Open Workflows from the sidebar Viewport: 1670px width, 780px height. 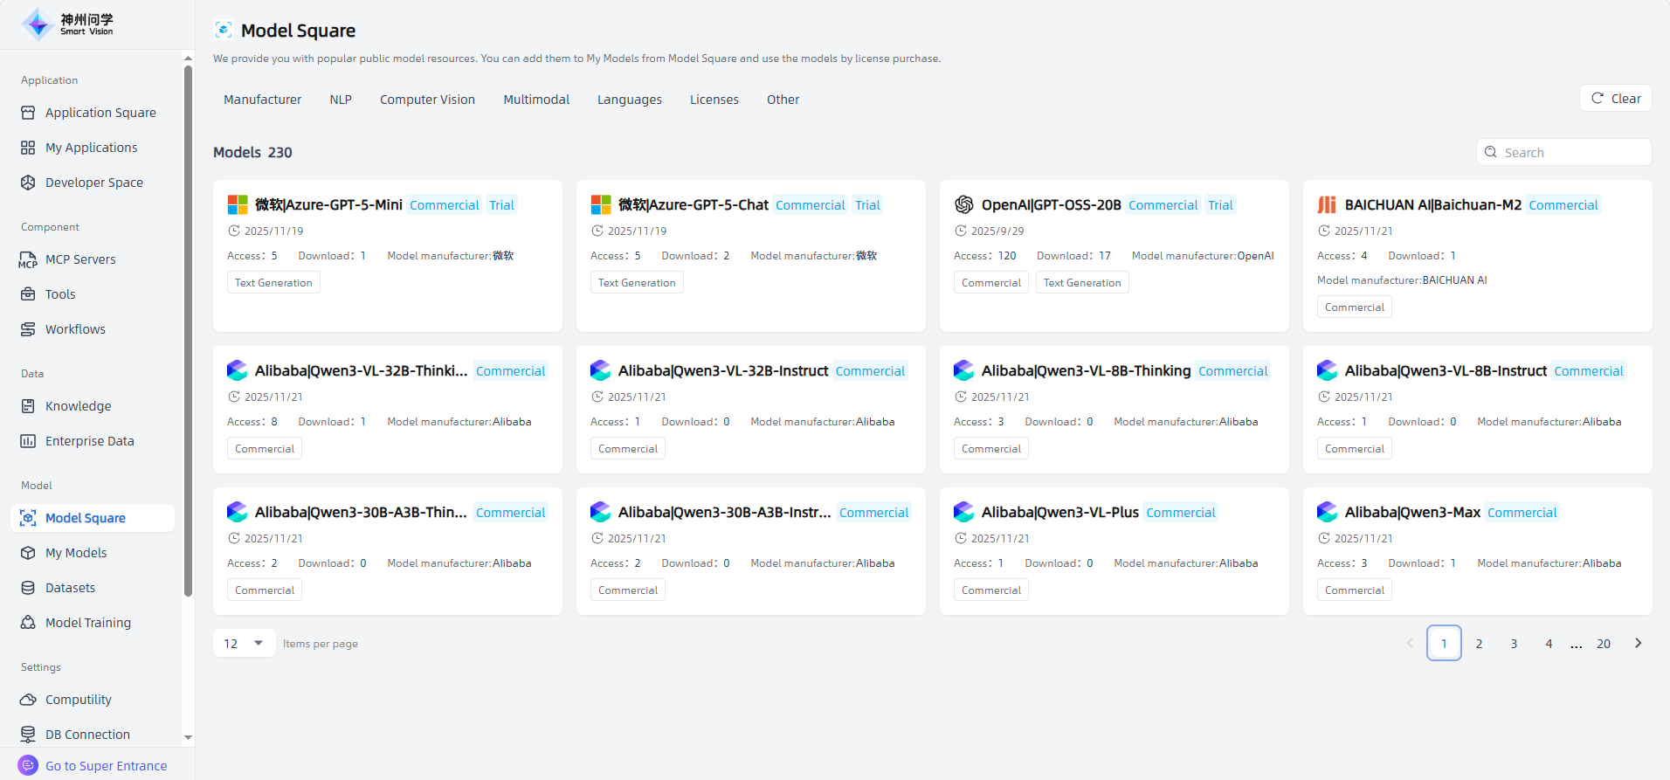coord(75,329)
